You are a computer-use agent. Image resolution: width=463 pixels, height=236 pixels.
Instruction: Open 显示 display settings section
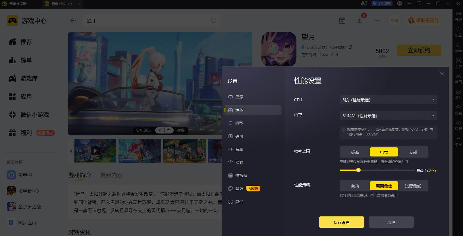253,97
